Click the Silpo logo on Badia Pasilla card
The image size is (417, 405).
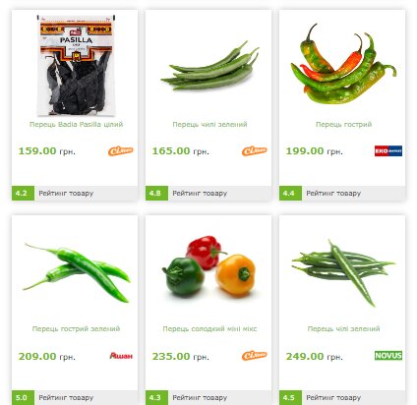coord(121,151)
